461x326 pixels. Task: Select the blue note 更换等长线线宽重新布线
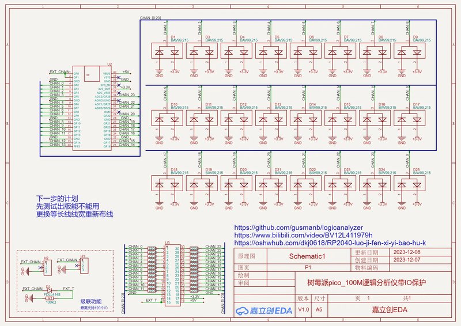[x=75, y=214]
